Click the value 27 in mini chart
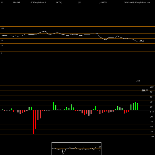Image resolution: width=155 pixels, height=155 pixels. tap(100, 147)
